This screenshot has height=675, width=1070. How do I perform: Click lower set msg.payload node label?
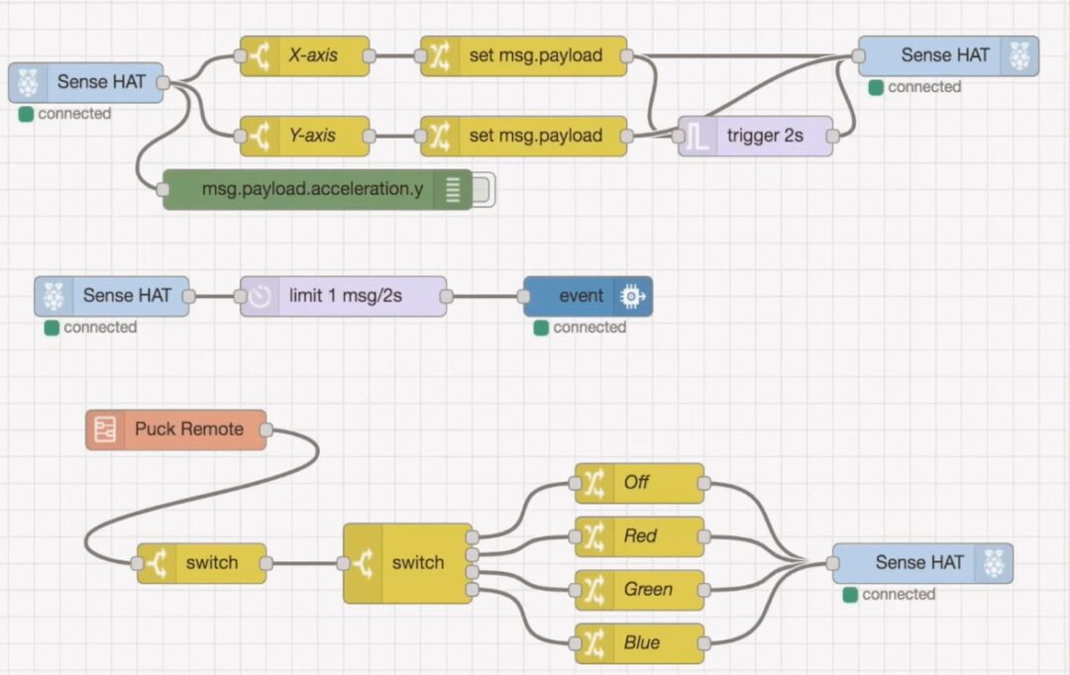coord(536,135)
